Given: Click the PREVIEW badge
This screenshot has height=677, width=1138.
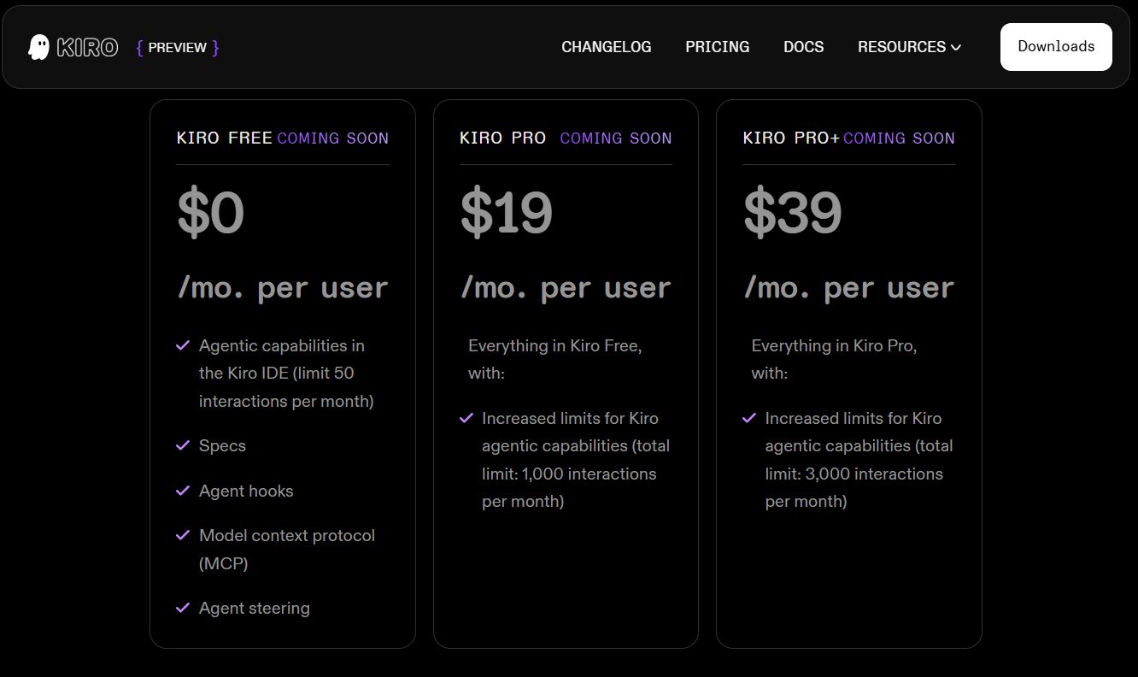Looking at the screenshot, I should point(176,47).
